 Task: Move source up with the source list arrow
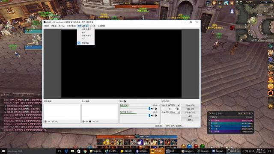[x=94, y=121]
